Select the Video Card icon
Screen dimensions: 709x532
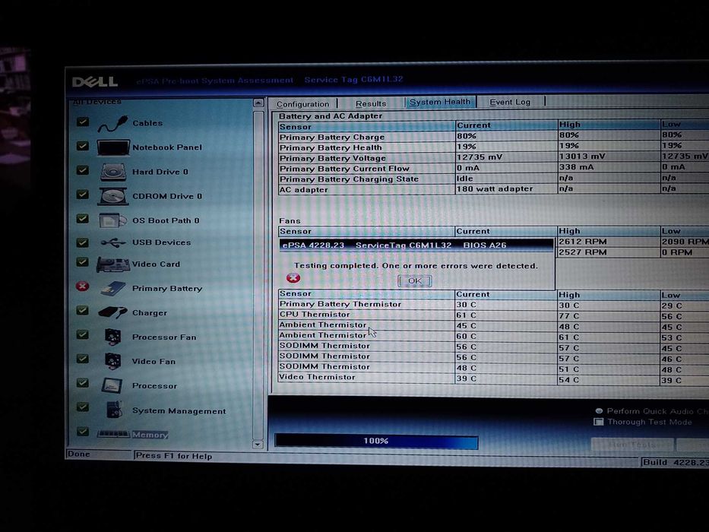pyautogui.click(x=113, y=264)
